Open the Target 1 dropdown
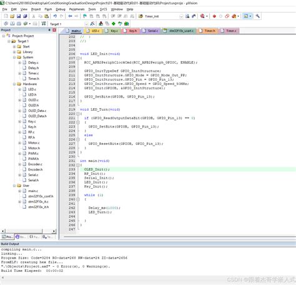Viewport: 296px width, 285px height. point(86,24)
